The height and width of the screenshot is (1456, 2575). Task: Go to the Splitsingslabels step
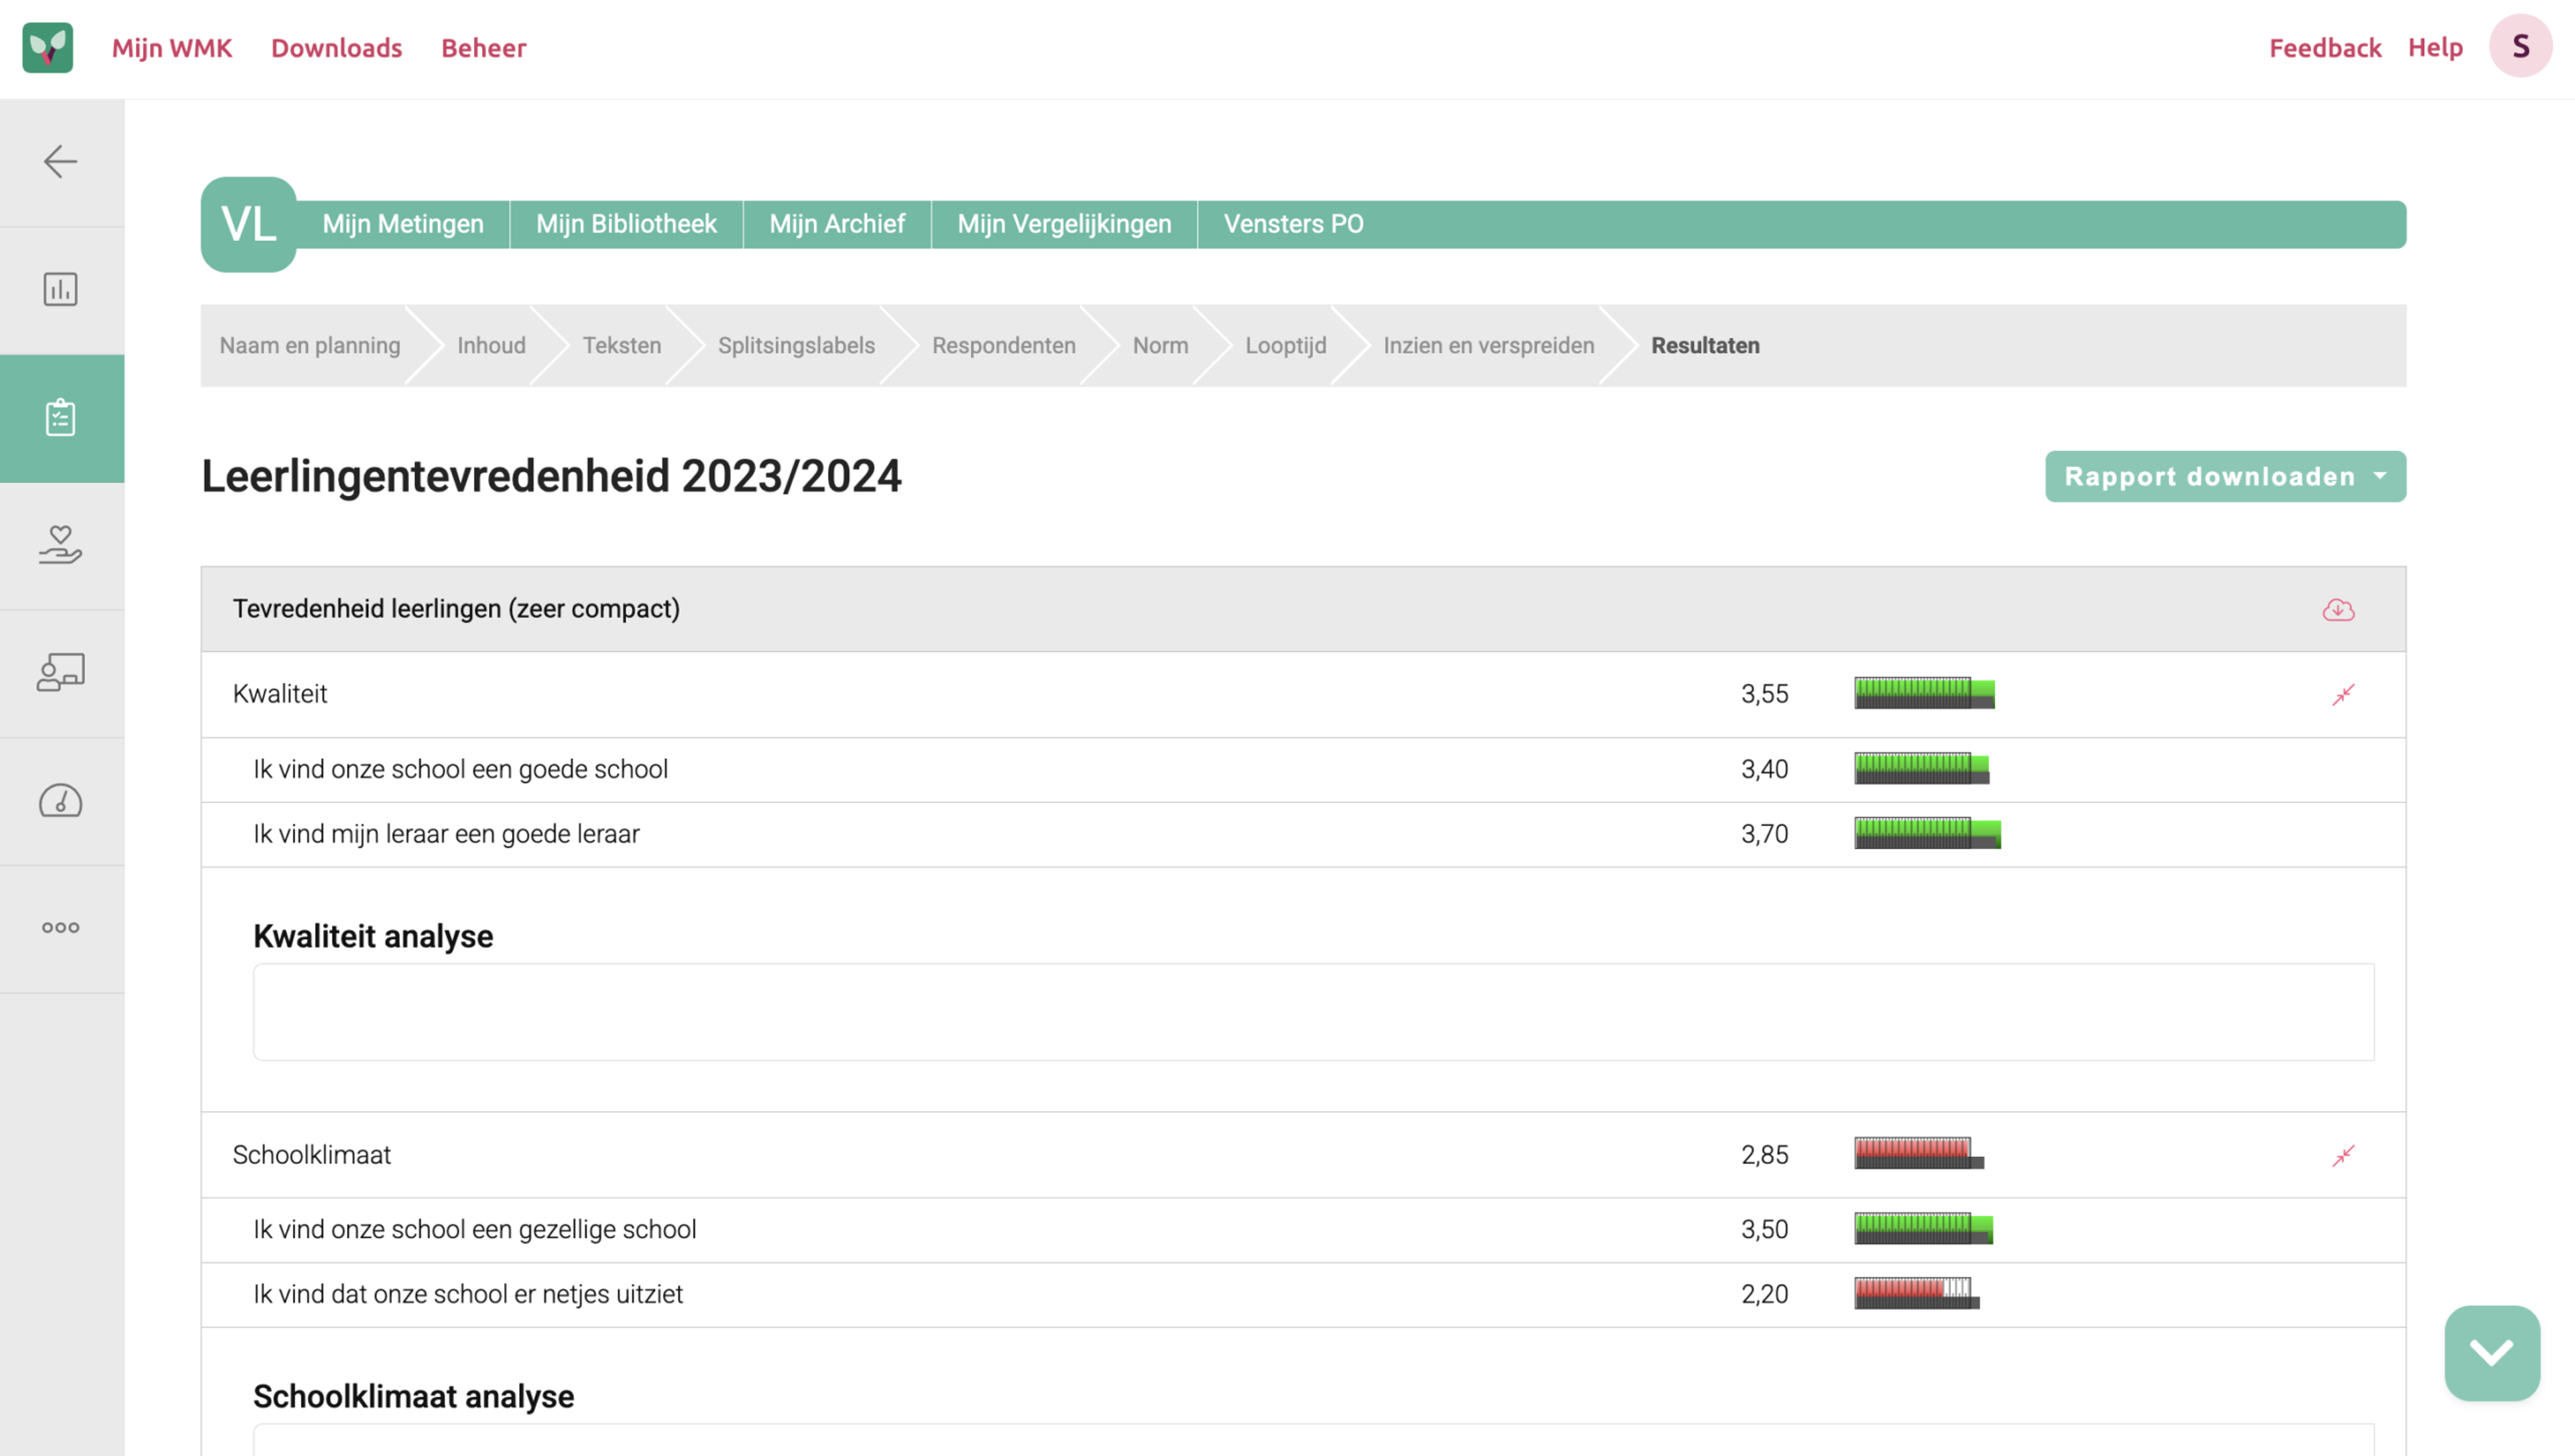[797, 346]
